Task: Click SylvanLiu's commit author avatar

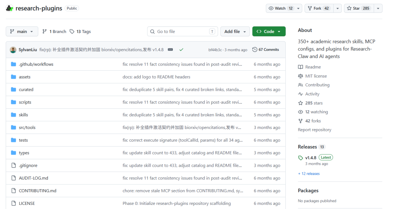Action: pyautogui.click(x=13, y=50)
